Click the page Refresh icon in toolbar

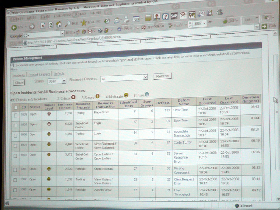51,25
